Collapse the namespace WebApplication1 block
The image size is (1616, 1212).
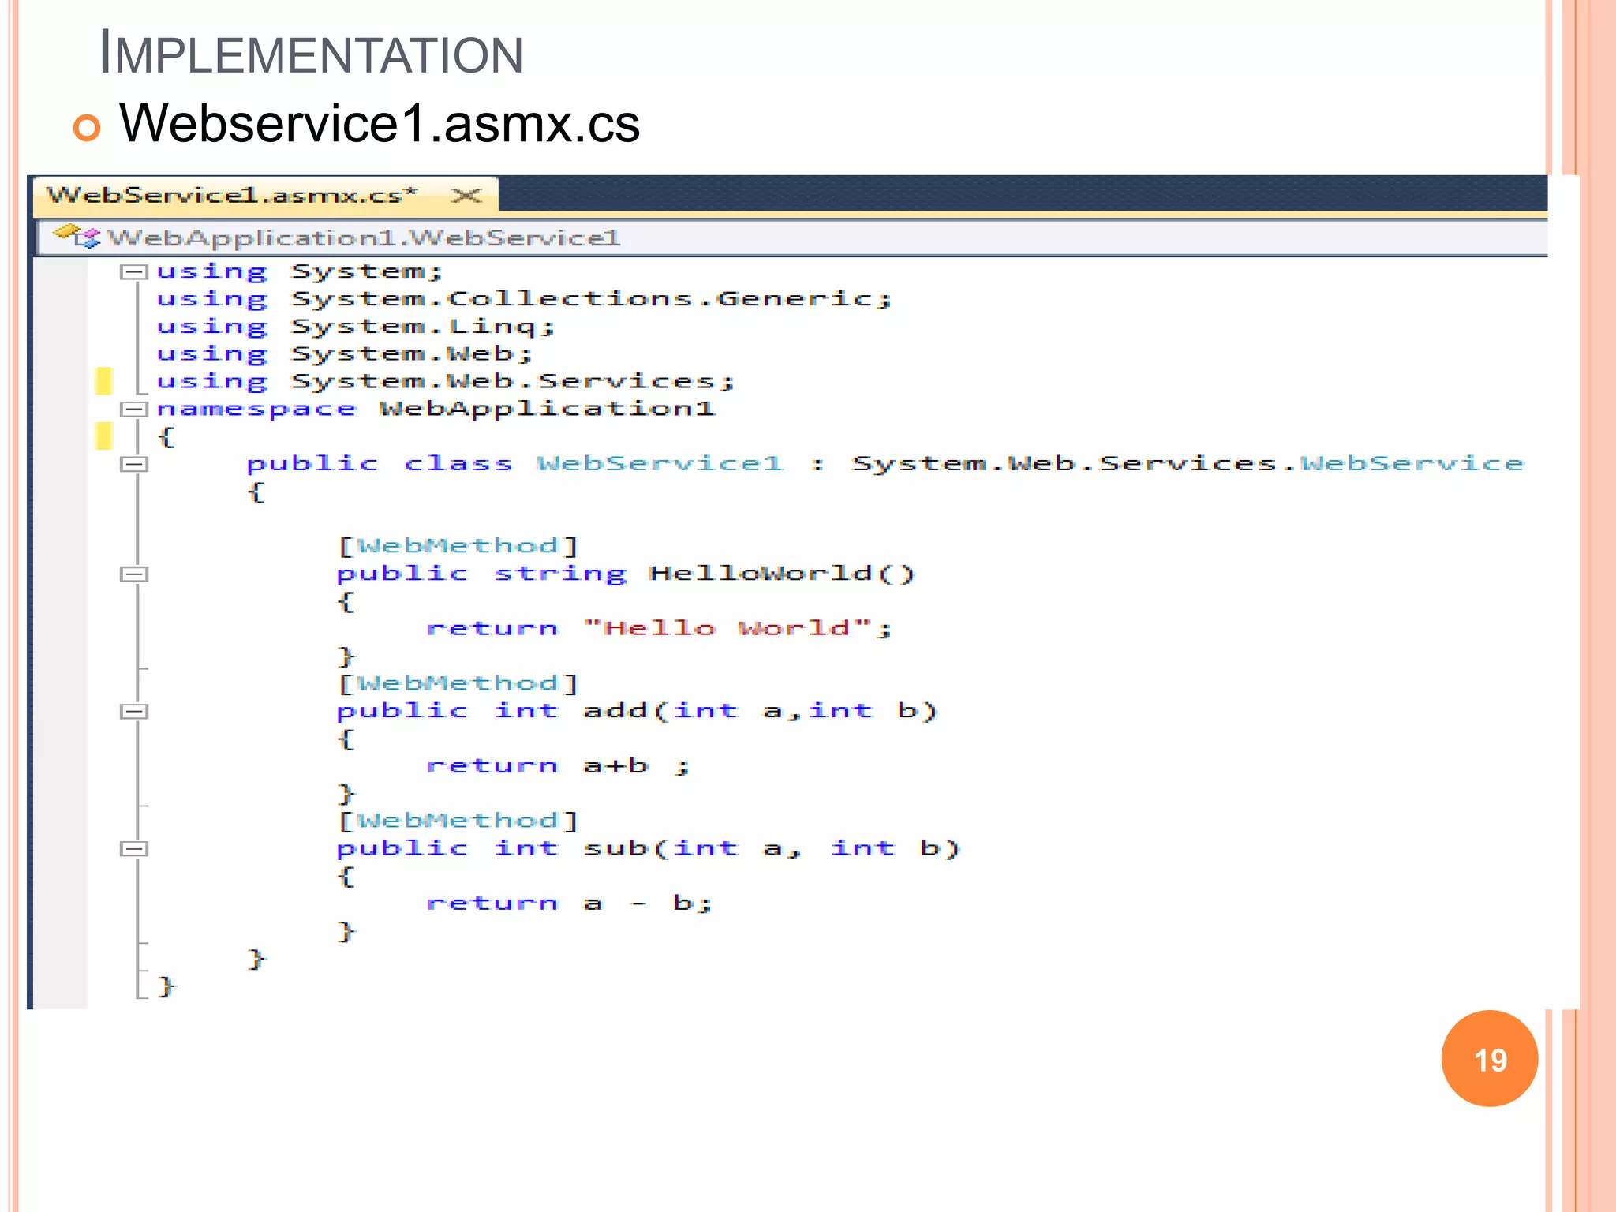click(x=134, y=409)
